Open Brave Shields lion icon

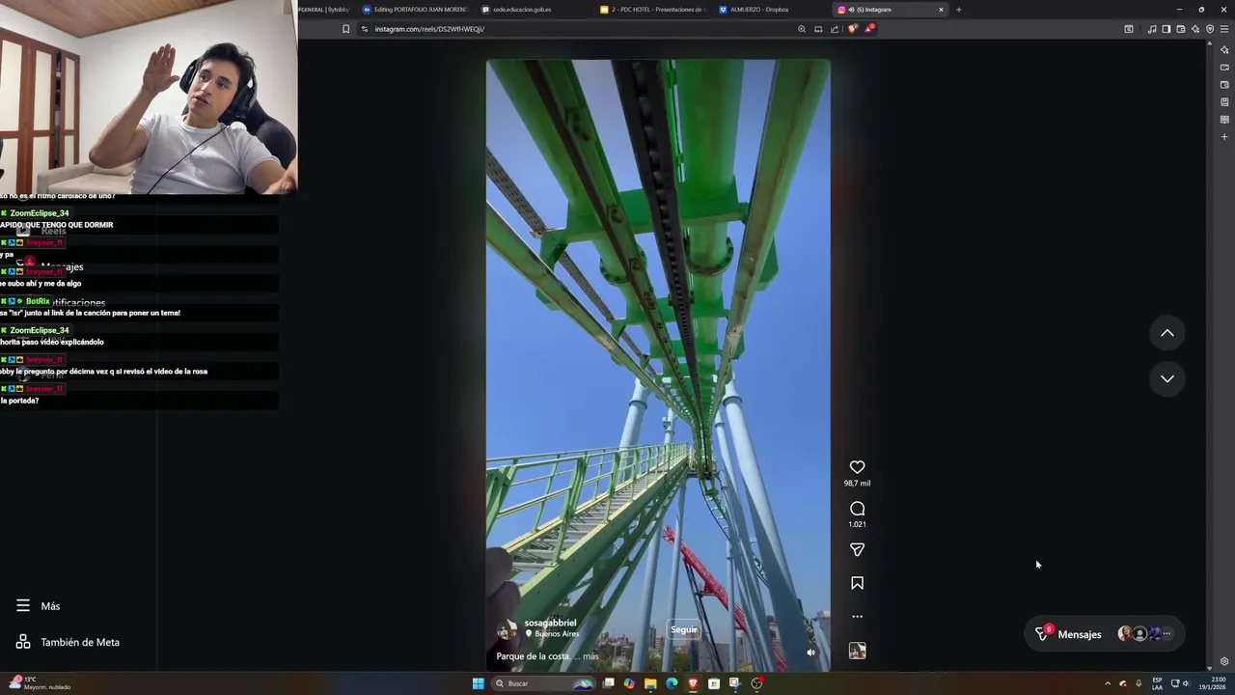point(852,29)
